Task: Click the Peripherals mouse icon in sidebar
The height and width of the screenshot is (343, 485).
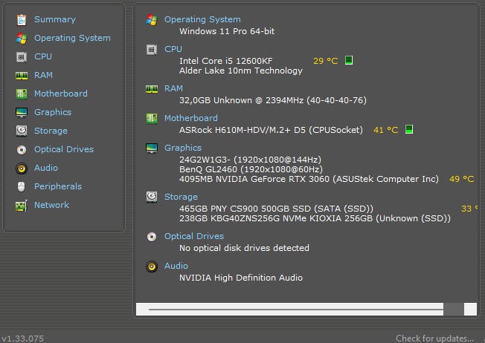Action: (22, 187)
